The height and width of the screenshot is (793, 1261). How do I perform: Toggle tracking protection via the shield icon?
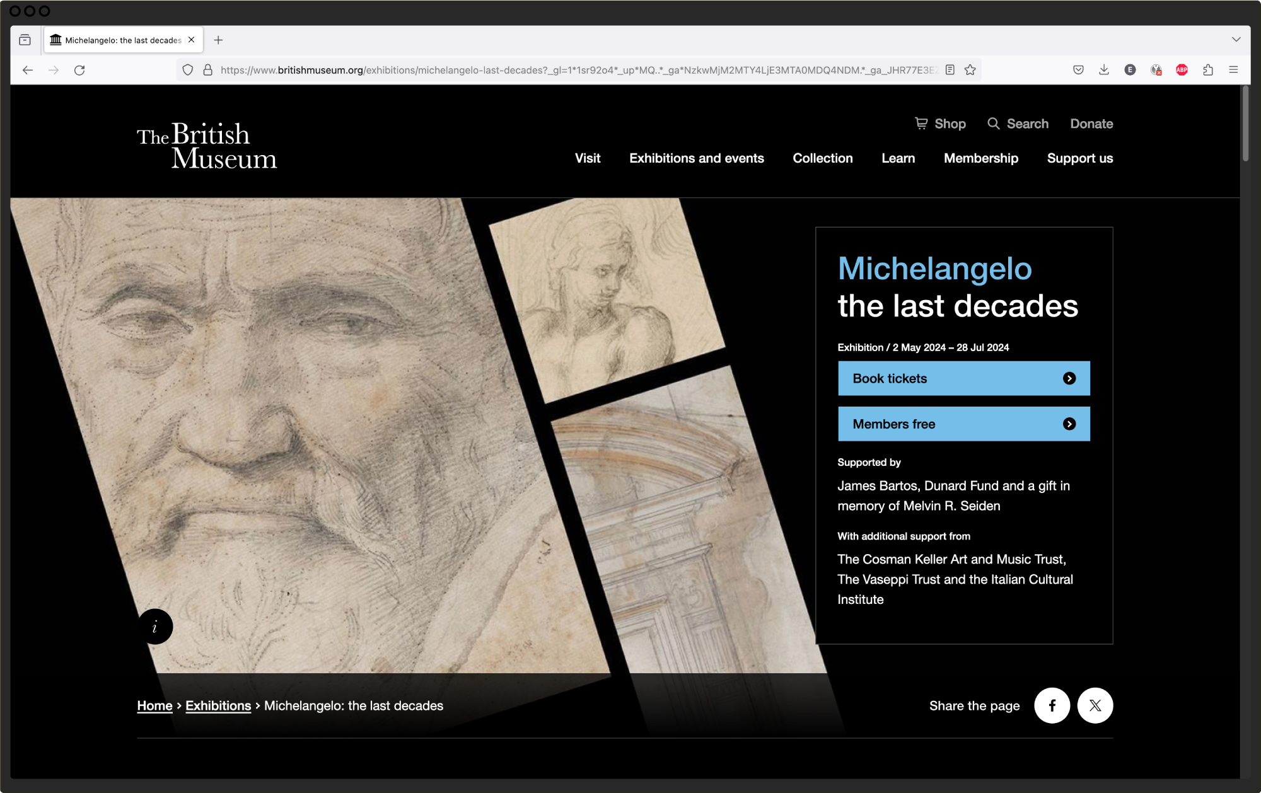187,69
